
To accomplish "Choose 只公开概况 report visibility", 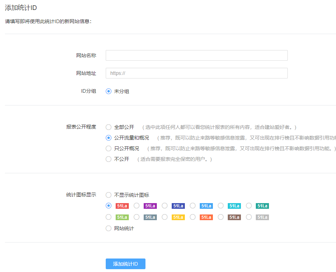I will click(x=109, y=148).
